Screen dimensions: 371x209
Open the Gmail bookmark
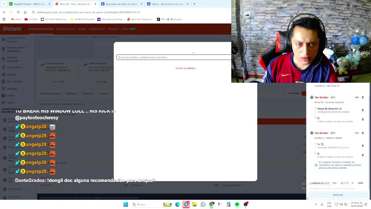coord(16,19)
